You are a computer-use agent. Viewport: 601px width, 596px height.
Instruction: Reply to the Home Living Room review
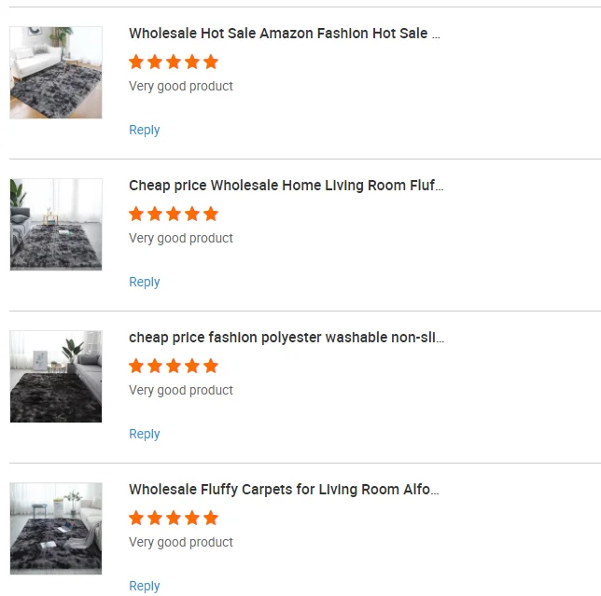point(145,283)
